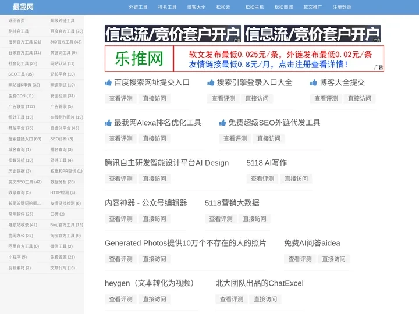This screenshot has height=314, width=419.
Task: Click 查看评测 under 博客大全提交
Action: click(326, 98)
